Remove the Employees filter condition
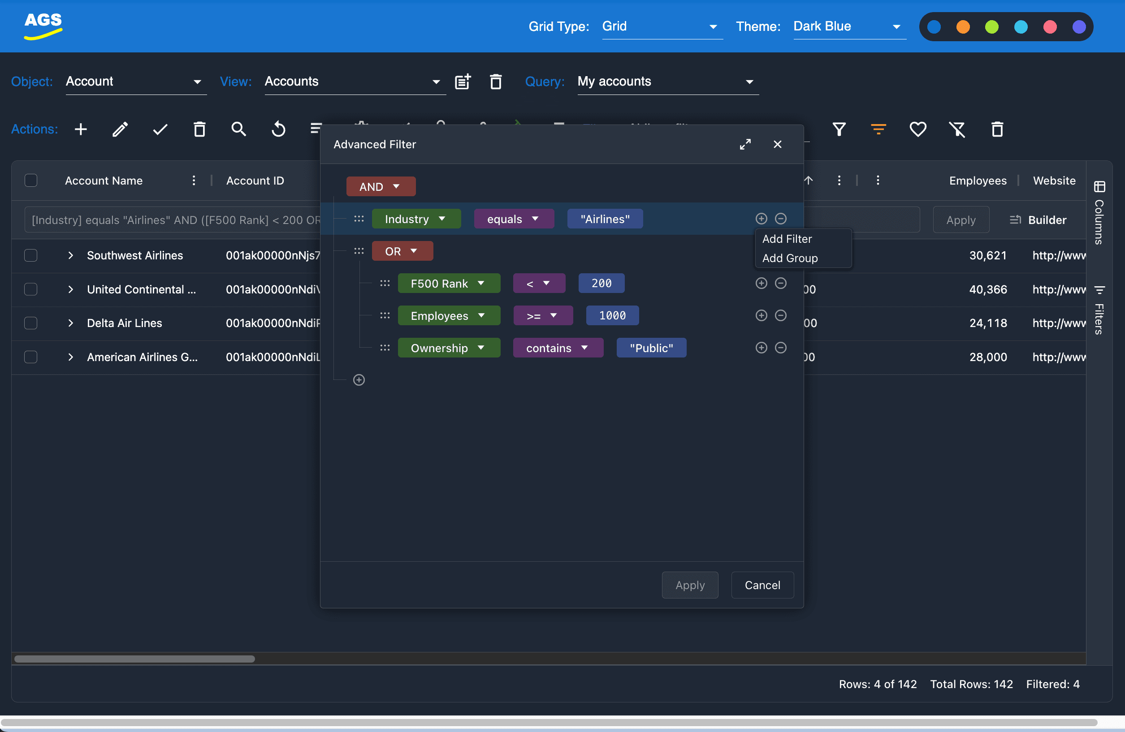1125x732 pixels. [x=780, y=315]
